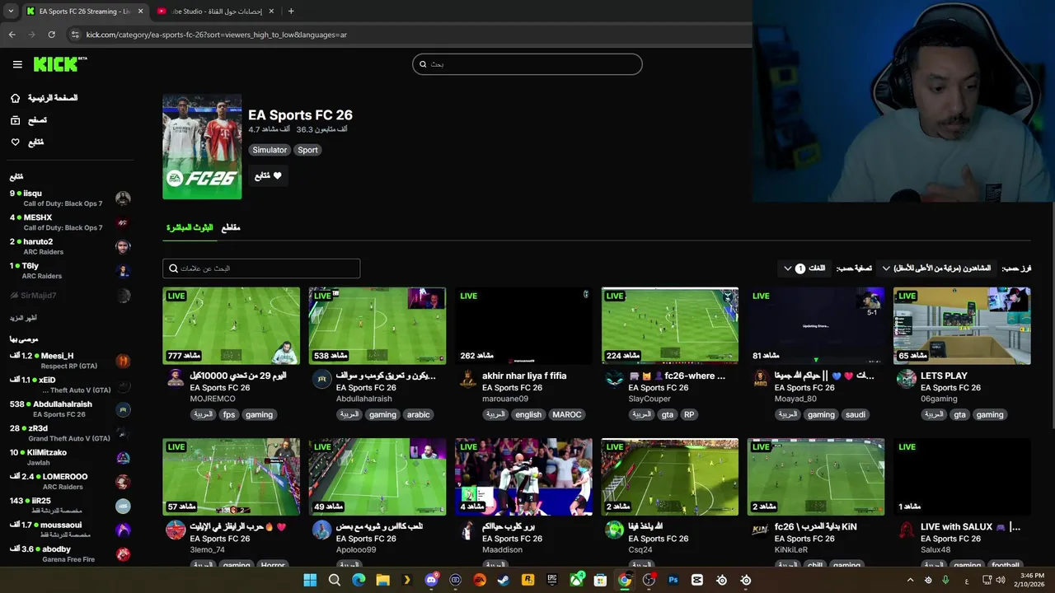Open Steam from the taskbar
The height and width of the screenshot is (593, 1055).
click(504, 580)
